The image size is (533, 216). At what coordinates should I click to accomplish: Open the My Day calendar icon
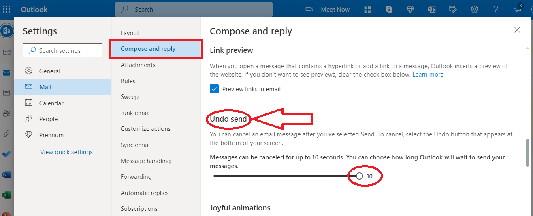click(x=453, y=9)
